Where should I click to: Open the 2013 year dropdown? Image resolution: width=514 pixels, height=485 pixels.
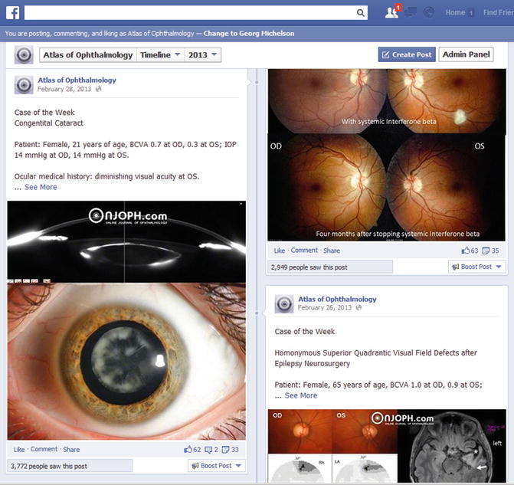pos(203,55)
